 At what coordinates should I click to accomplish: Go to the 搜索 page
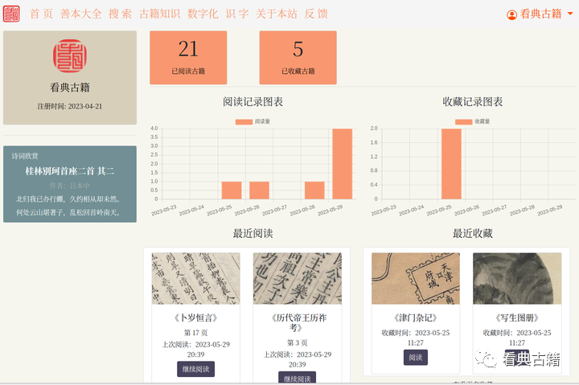[120, 14]
